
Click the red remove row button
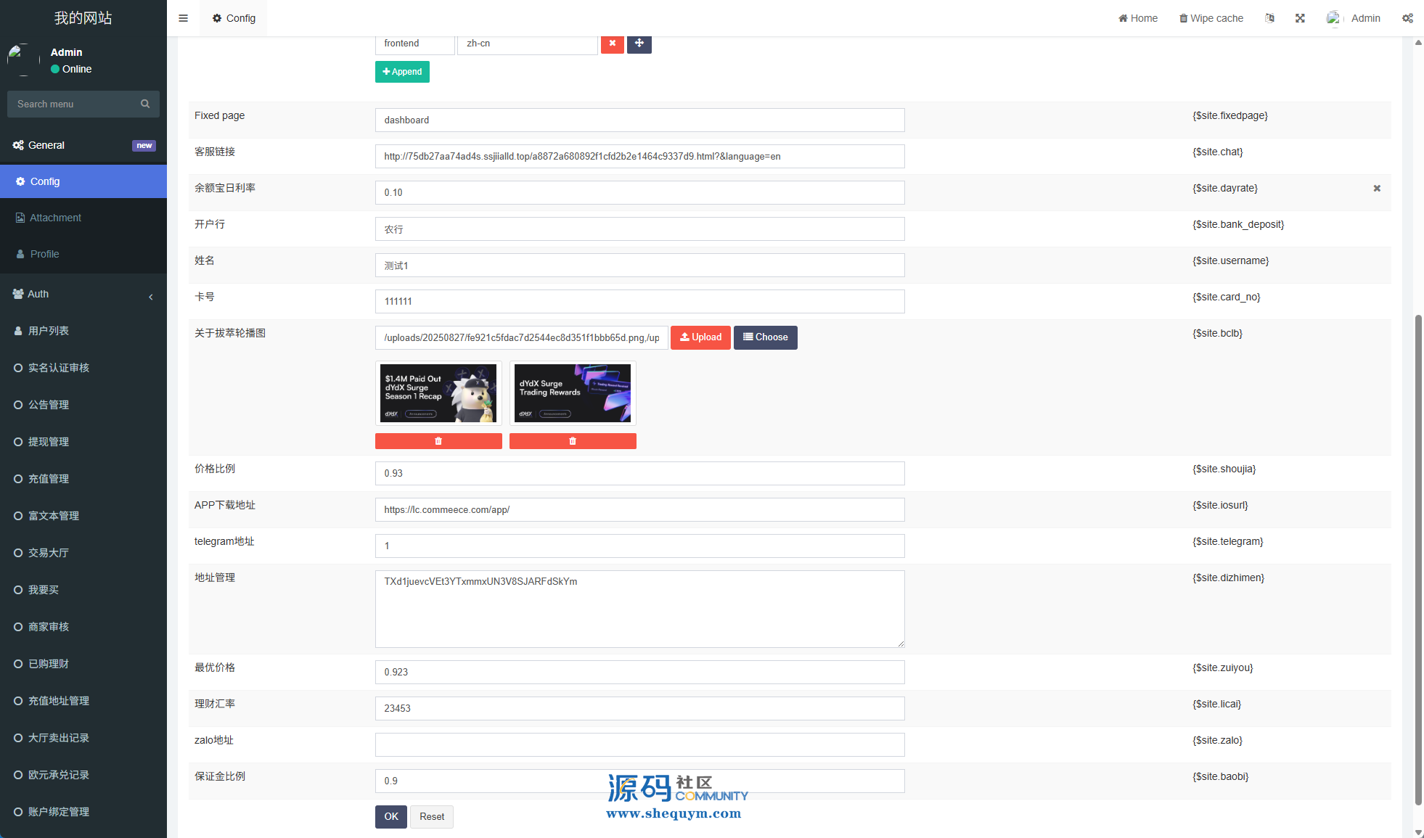click(612, 44)
